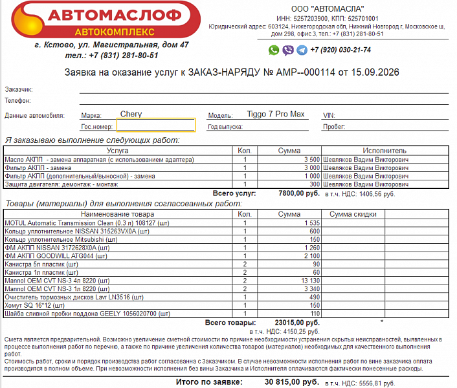This screenshot has width=457, height=388.
Task: Select row Защита двигателя: демонтаж - монтаж
Action: pos(226,184)
